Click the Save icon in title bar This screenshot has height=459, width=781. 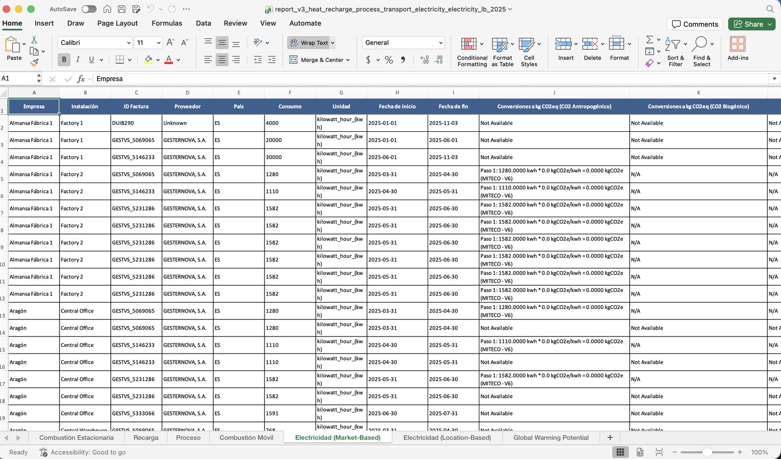click(x=122, y=9)
